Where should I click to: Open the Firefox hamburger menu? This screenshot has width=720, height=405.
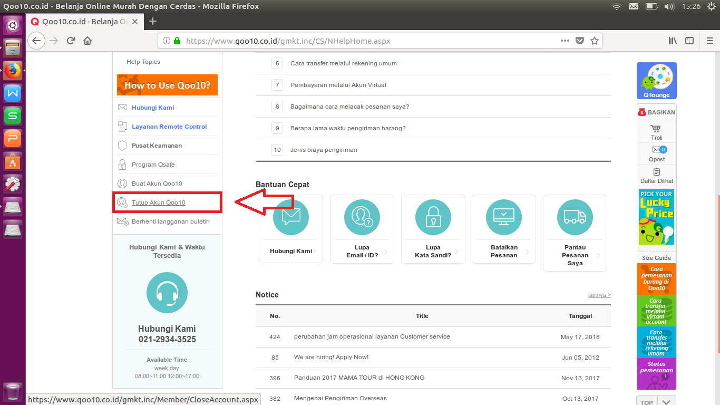tap(709, 41)
